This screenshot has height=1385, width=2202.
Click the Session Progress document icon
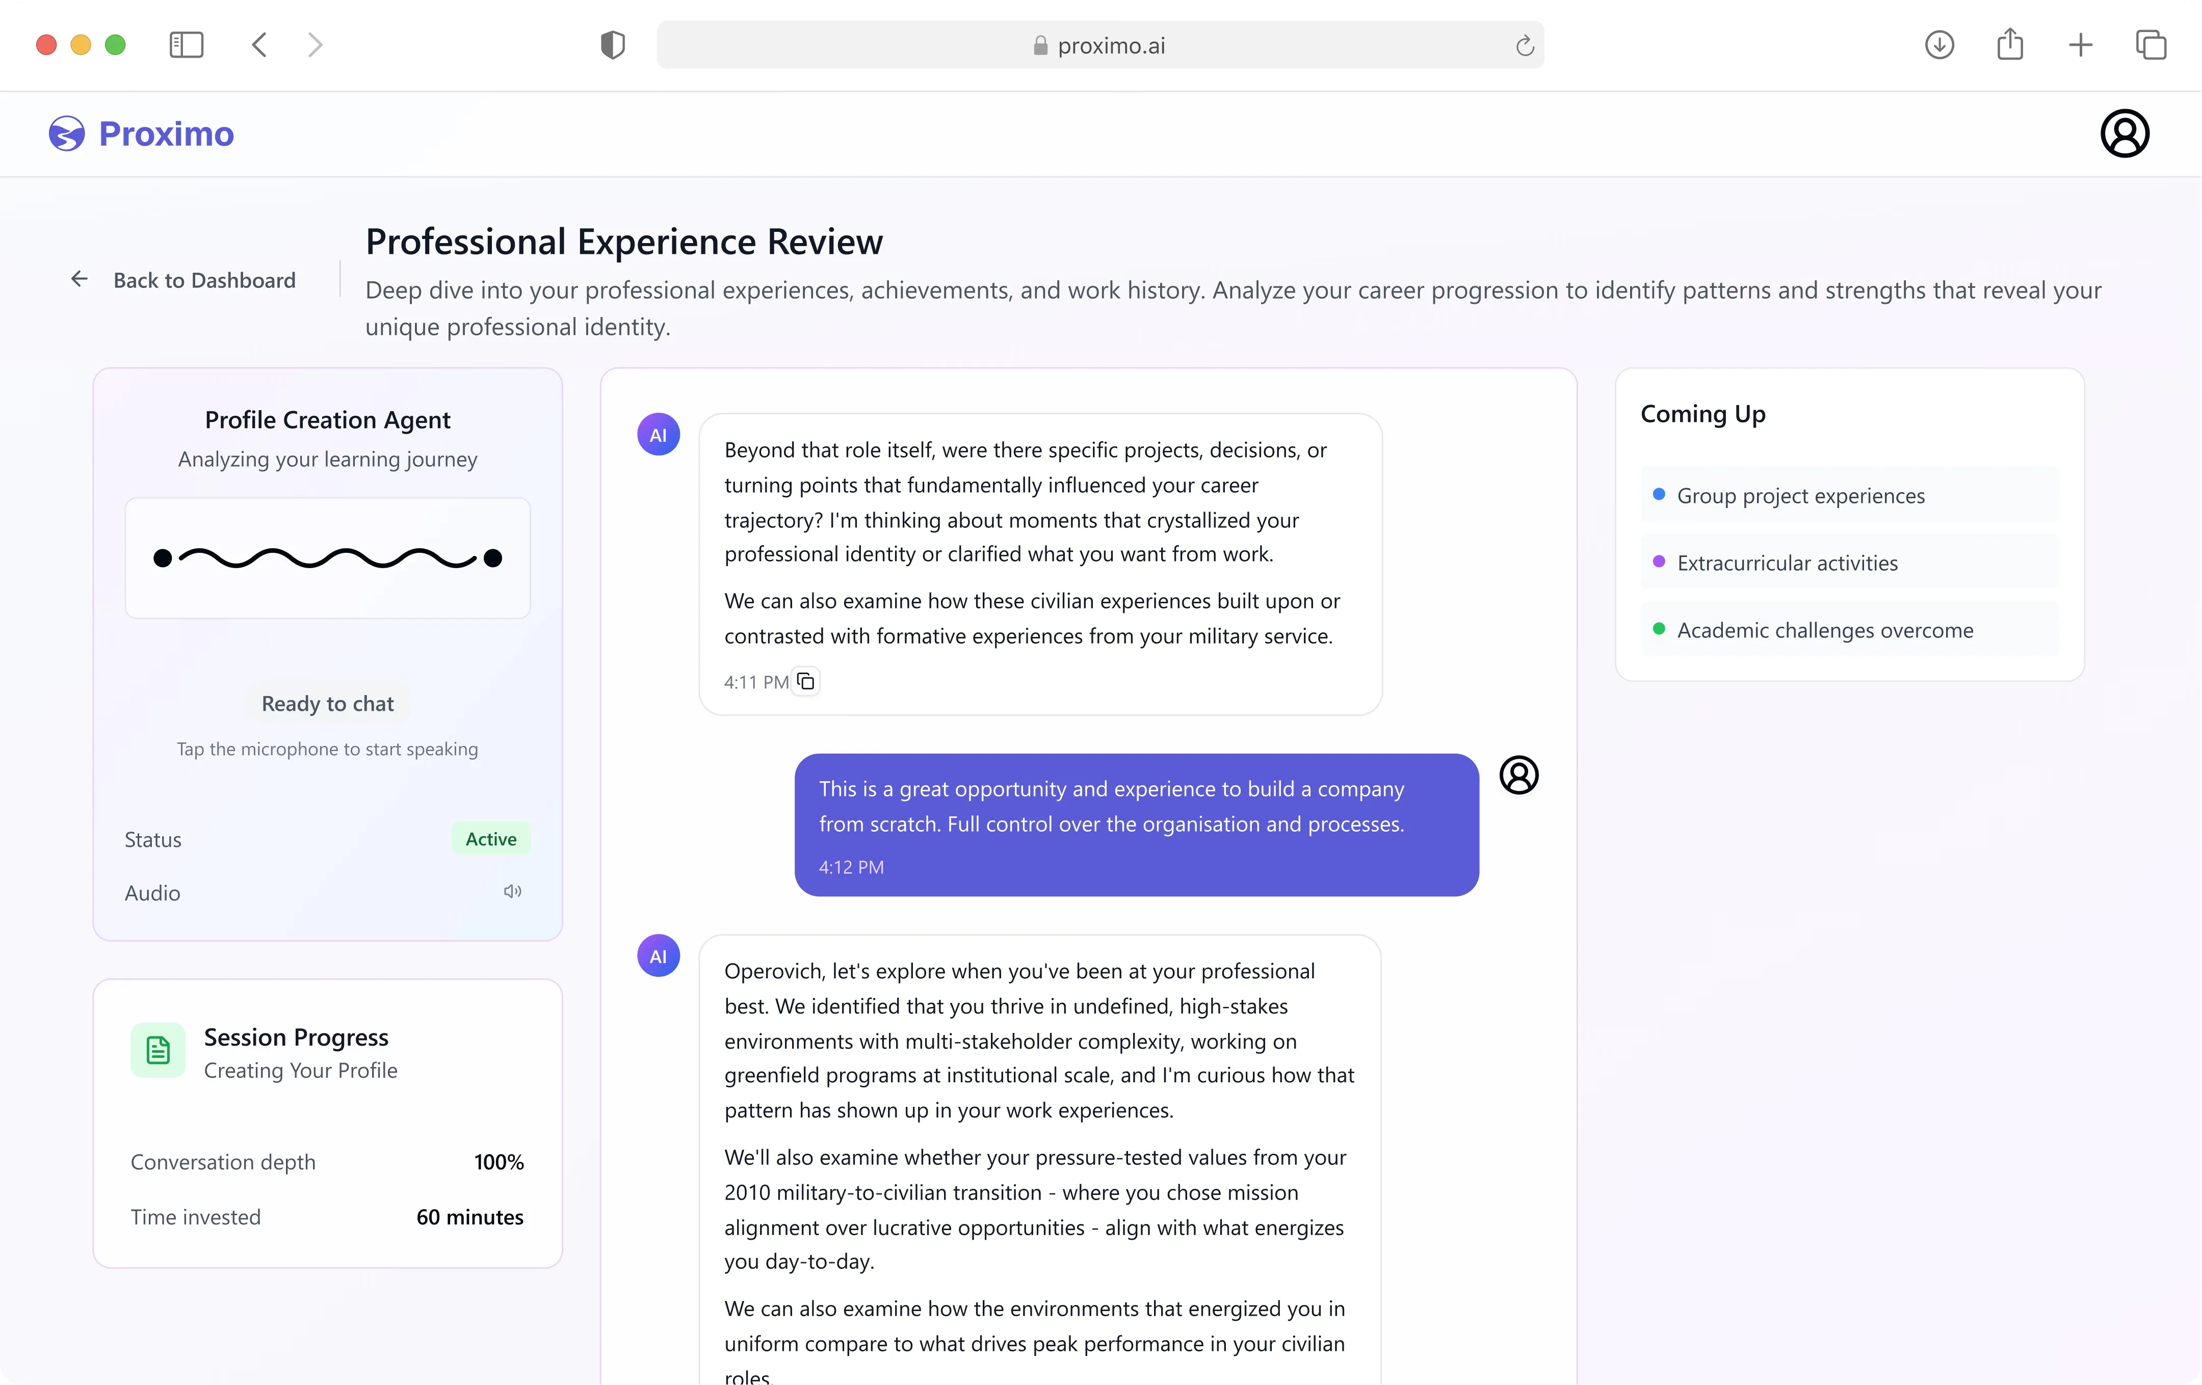tap(158, 1050)
